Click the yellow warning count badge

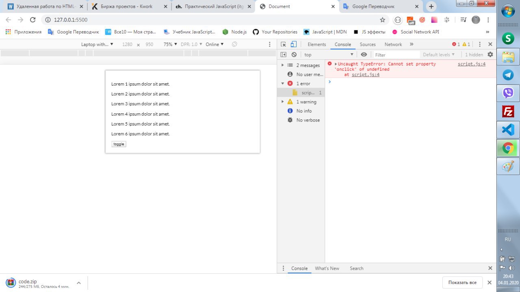(466, 44)
